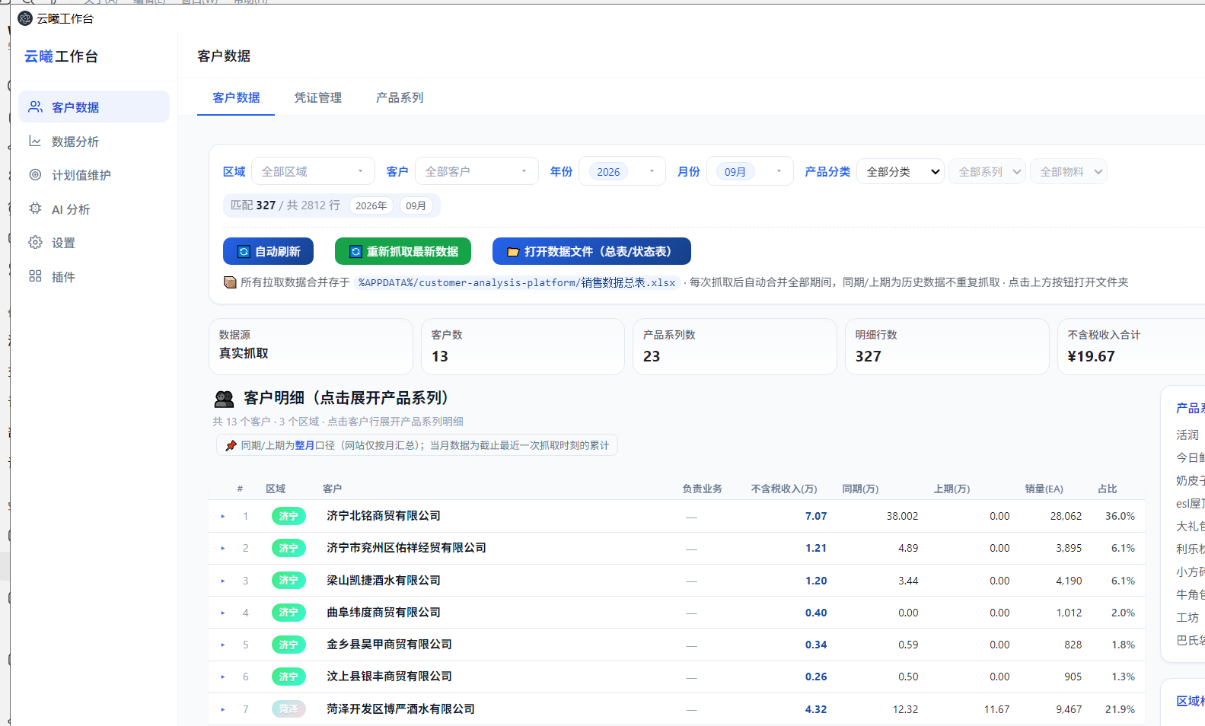The image size is (1205, 726).
Task: Open the 客户 全部客户 dropdown
Action: pos(477,171)
